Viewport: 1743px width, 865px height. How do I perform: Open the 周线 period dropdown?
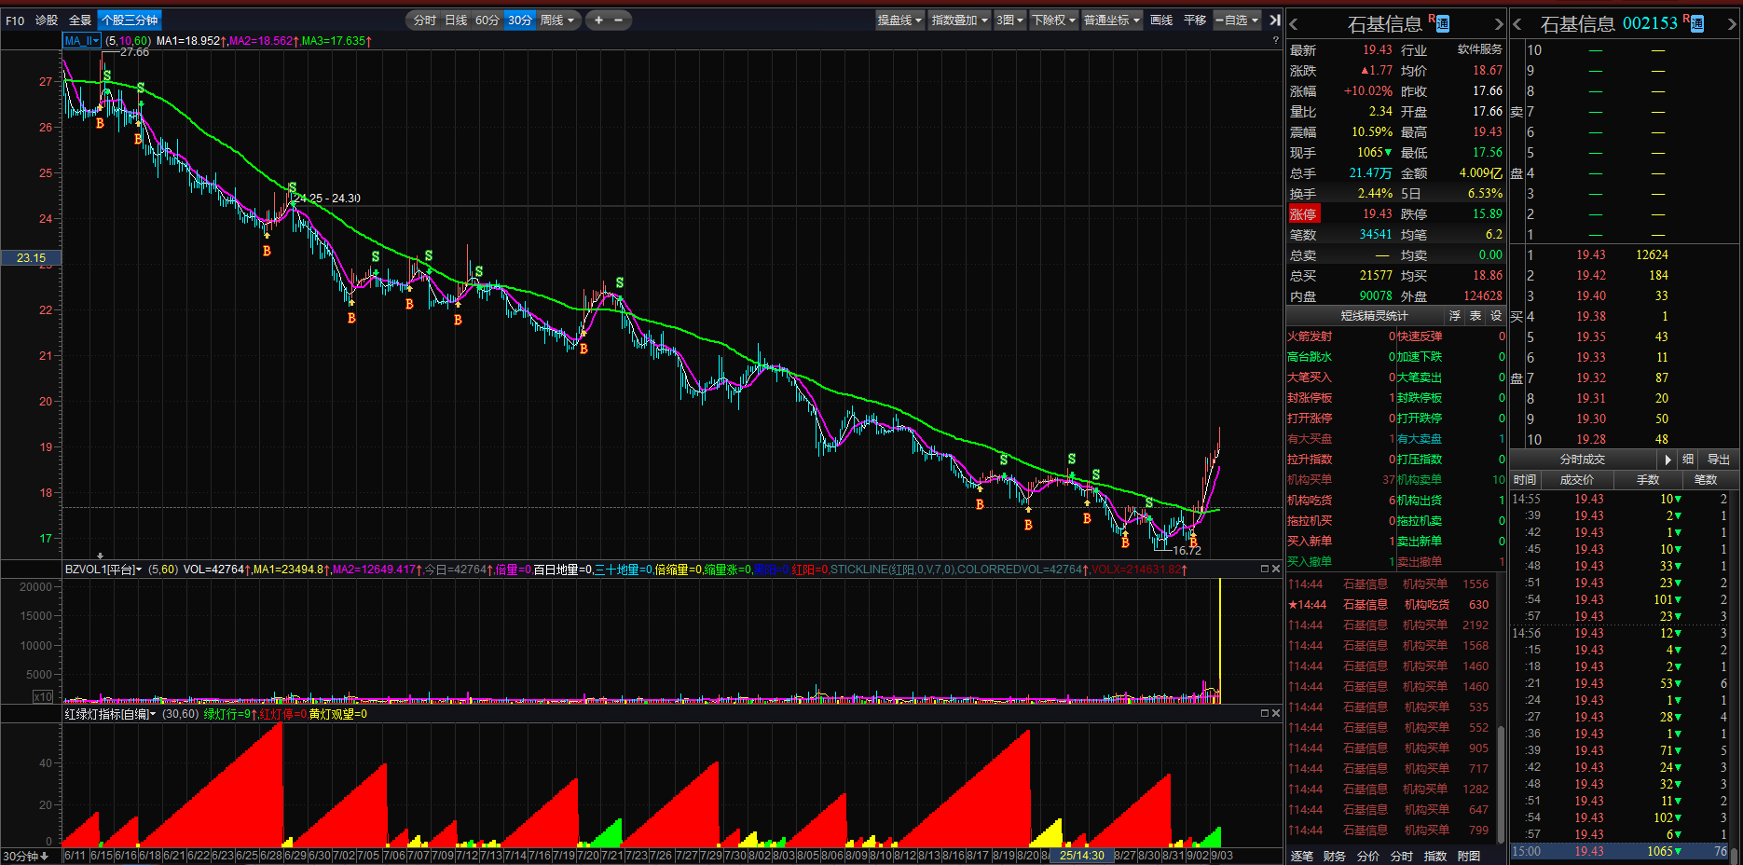[x=558, y=20]
